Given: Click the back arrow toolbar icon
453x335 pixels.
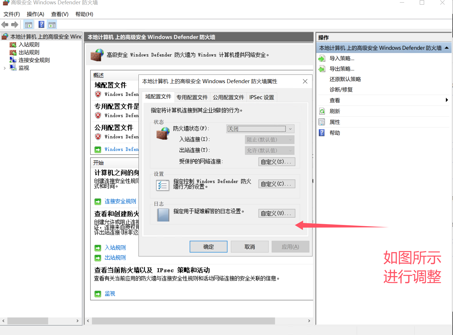Looking at the screenshot, I should (5, 25).
